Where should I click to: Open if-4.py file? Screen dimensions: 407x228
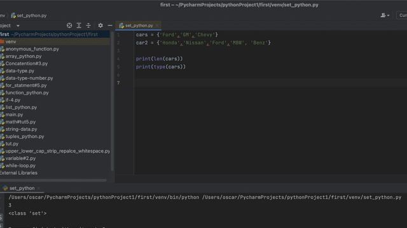click(13, 100)
